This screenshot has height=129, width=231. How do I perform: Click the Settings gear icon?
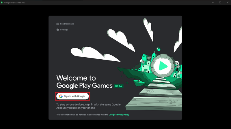pyautogui.click(x=57, y=30)
